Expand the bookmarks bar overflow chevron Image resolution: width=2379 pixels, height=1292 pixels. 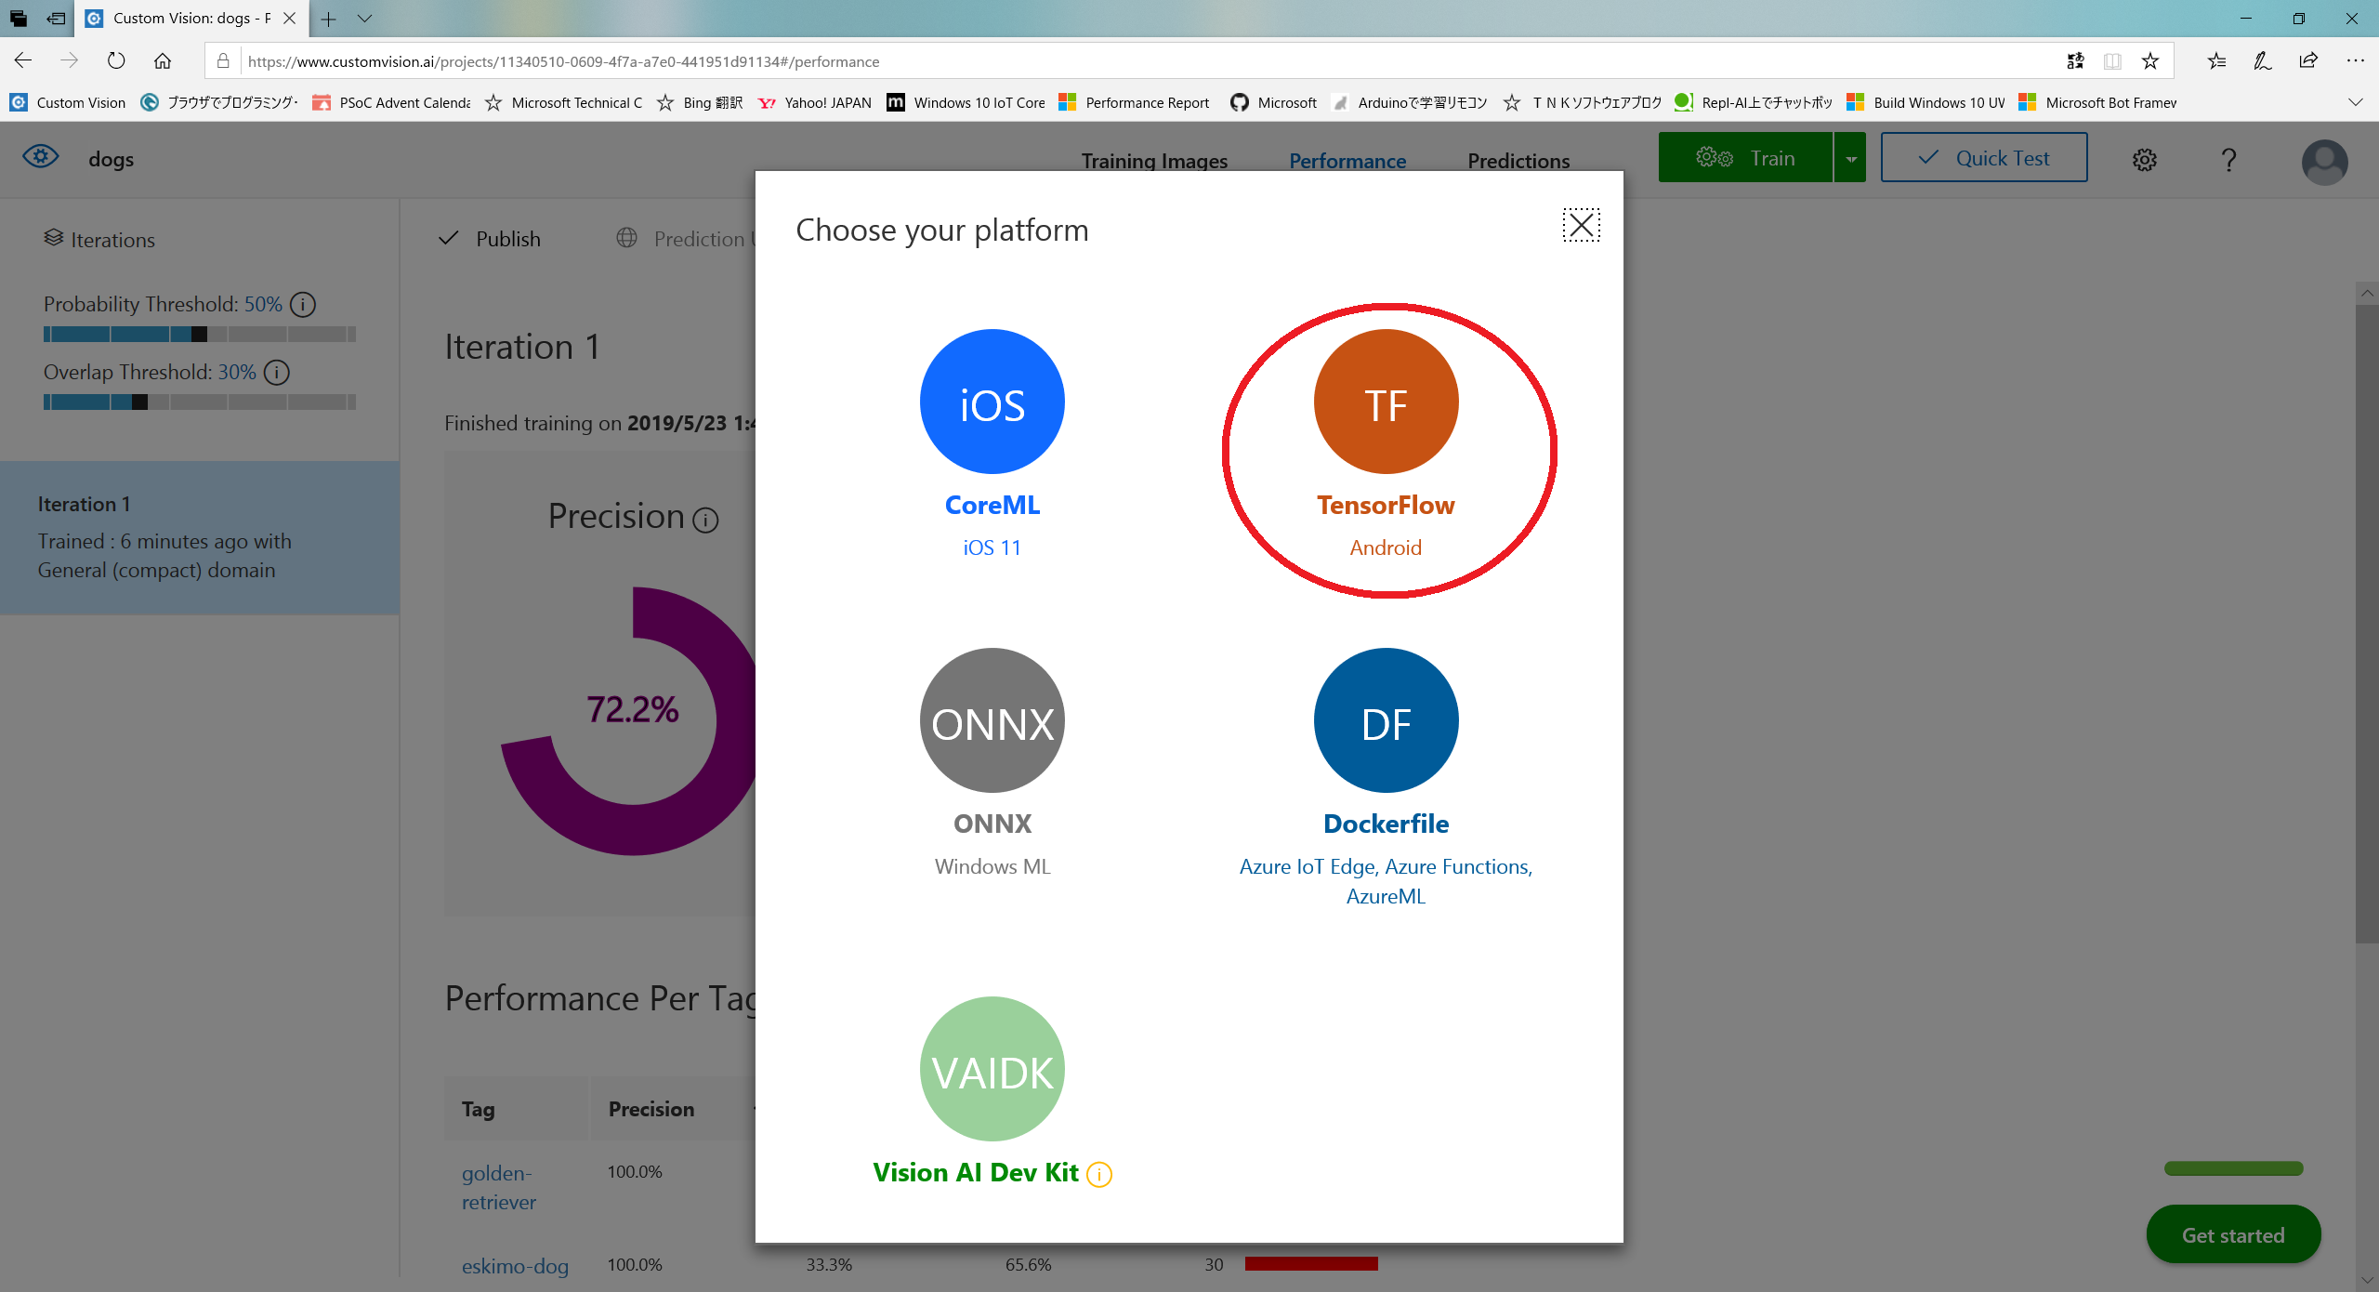2355,102
